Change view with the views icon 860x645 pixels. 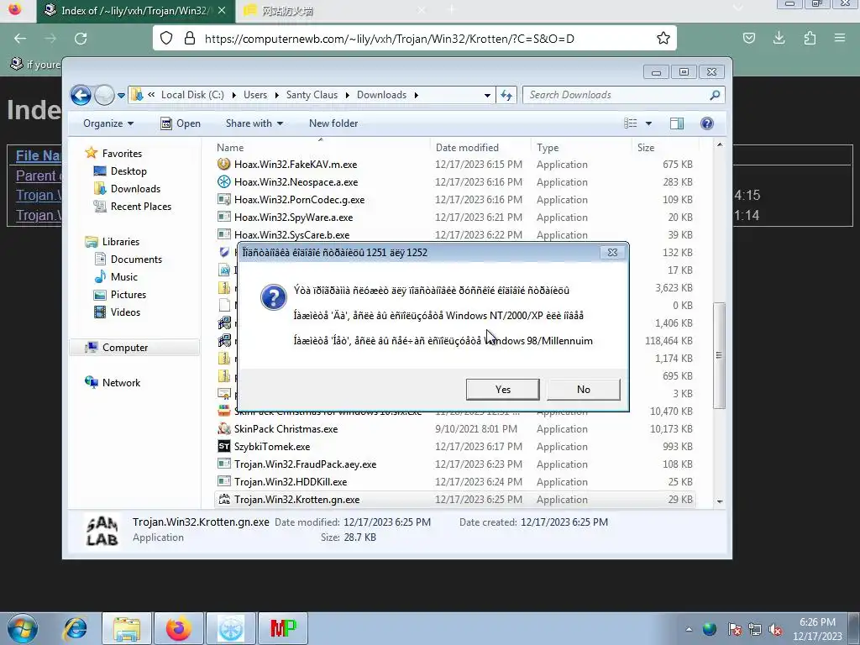(630, 123)
